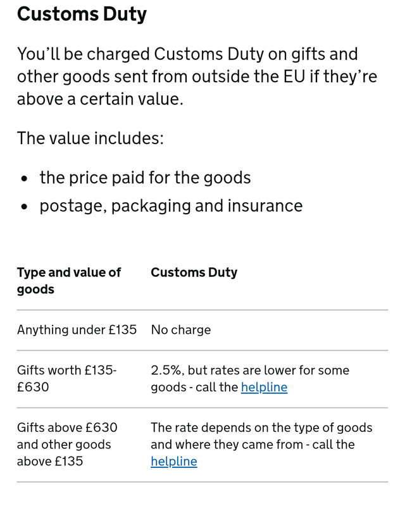The image size is (405, 514).
Task: Click 'The value includes:' text
Action: pos(90,138)
